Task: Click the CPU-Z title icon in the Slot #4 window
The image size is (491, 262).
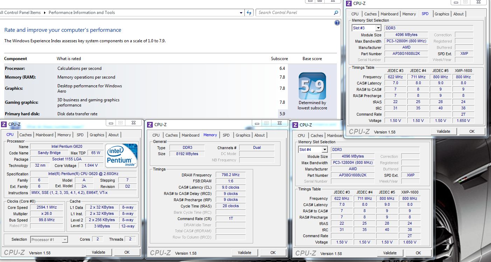Action: click(295, 125)
